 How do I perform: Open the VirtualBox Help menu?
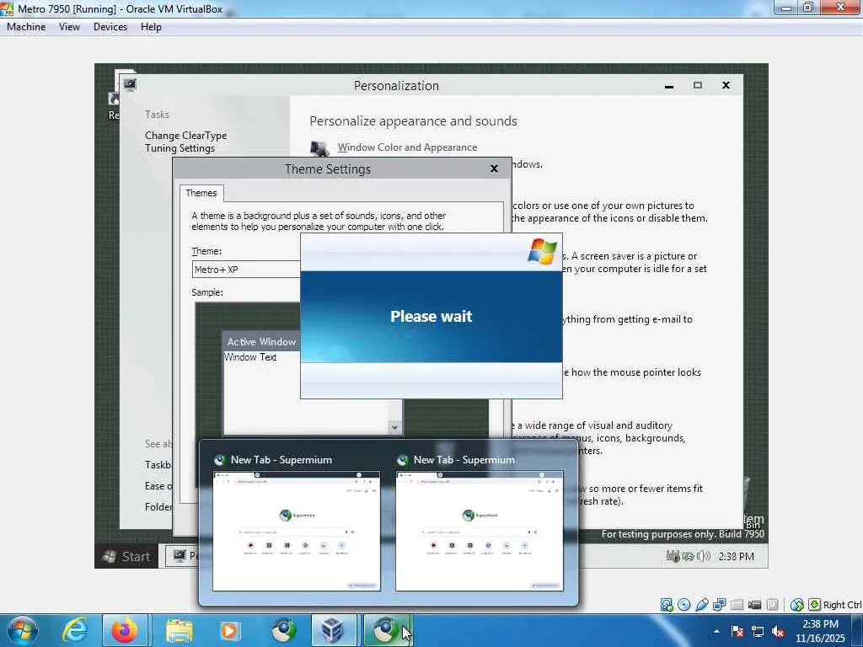(x=151, y=27)
